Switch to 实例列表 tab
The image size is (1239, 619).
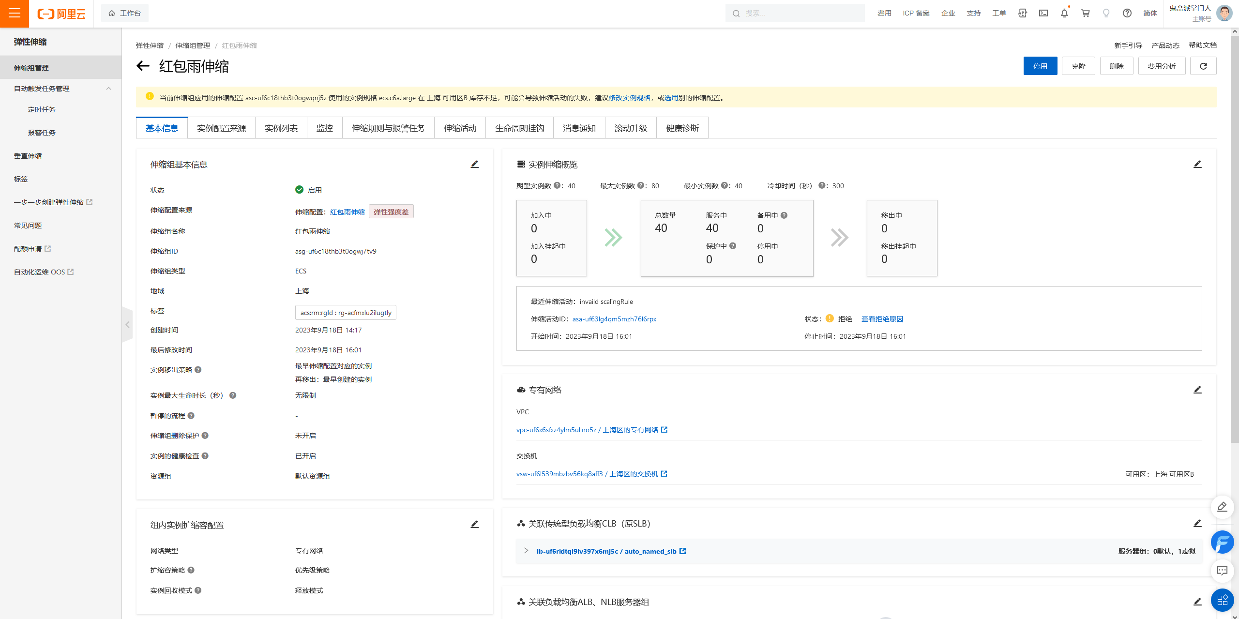[x=281, y=128]
